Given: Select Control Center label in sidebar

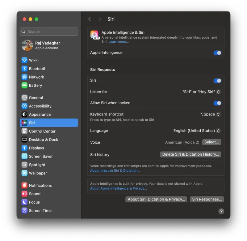Looking at the screenshot, I should pyautogui.click(x=42, y=131).
